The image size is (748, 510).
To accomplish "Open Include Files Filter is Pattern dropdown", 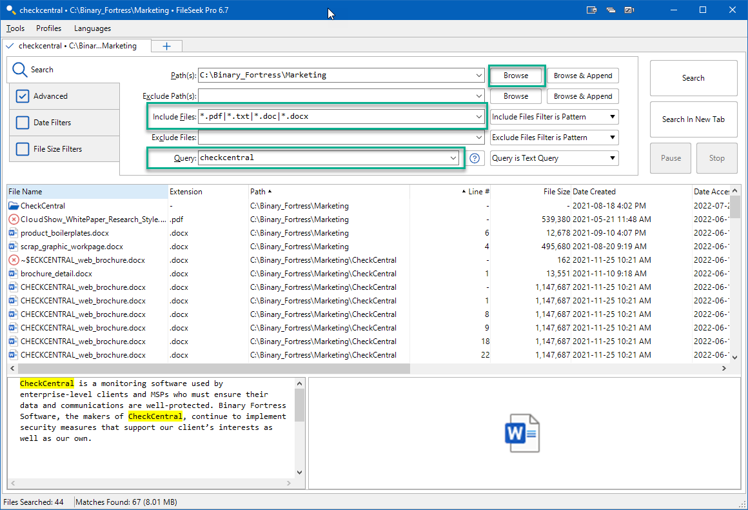I will tap(555, 117).
